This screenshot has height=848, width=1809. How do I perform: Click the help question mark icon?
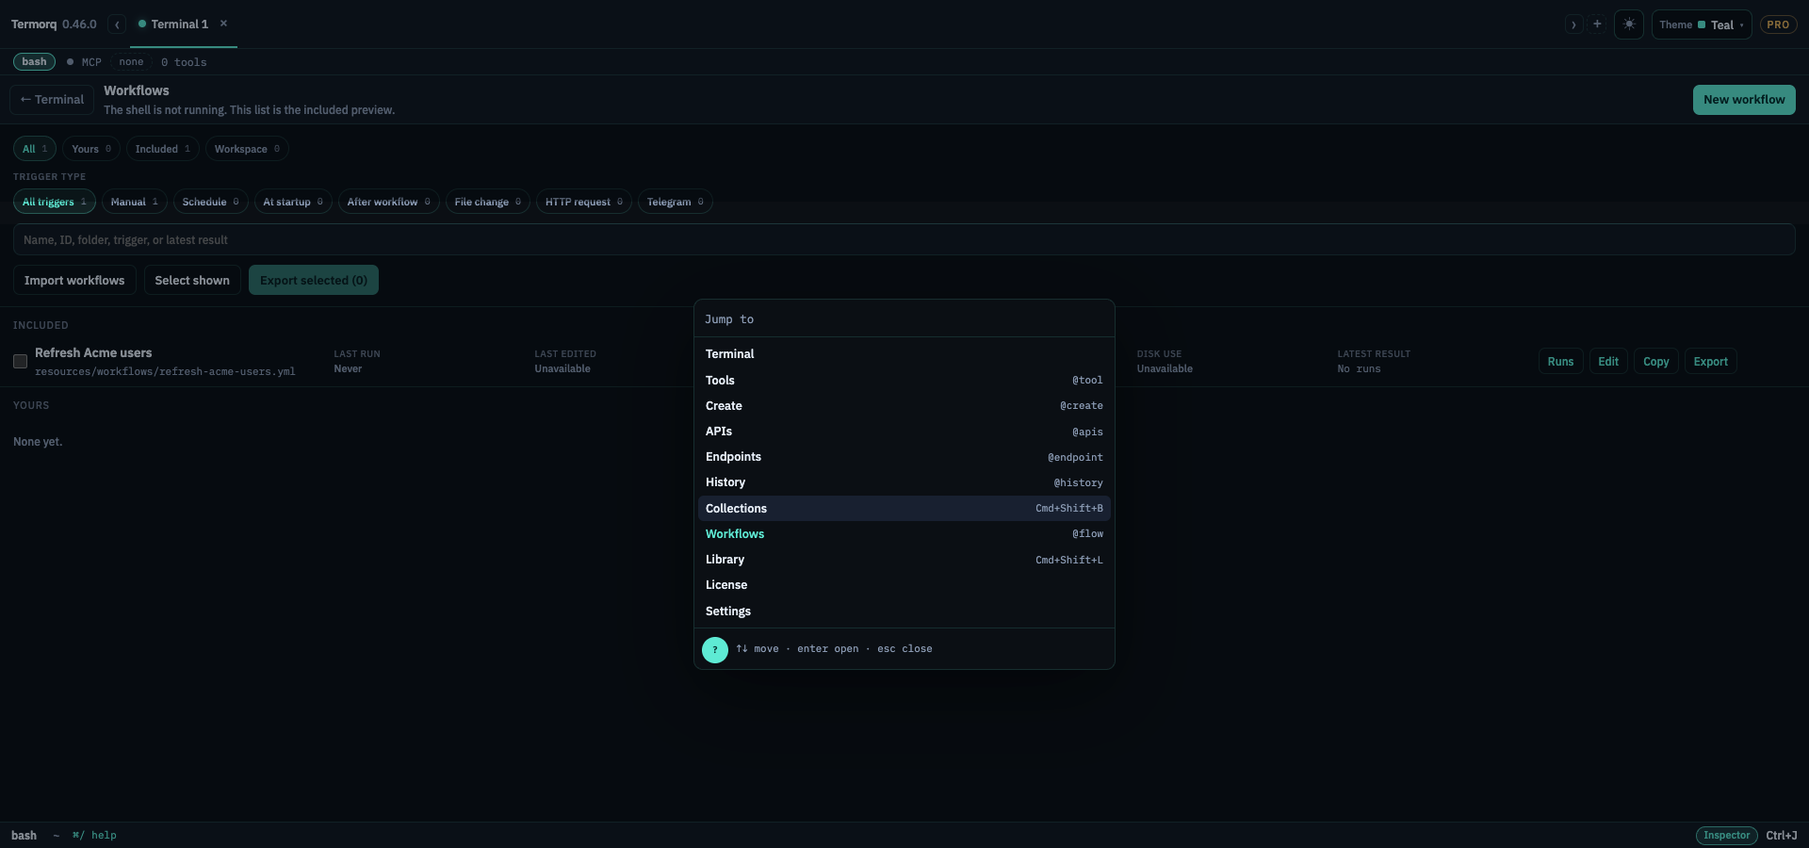pos(715,649)
